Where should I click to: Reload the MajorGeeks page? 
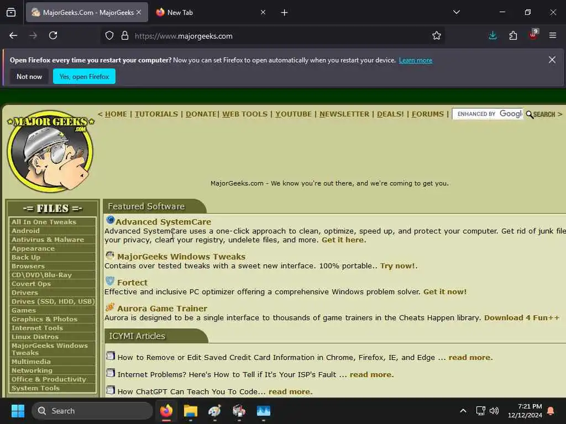point(53,35)
